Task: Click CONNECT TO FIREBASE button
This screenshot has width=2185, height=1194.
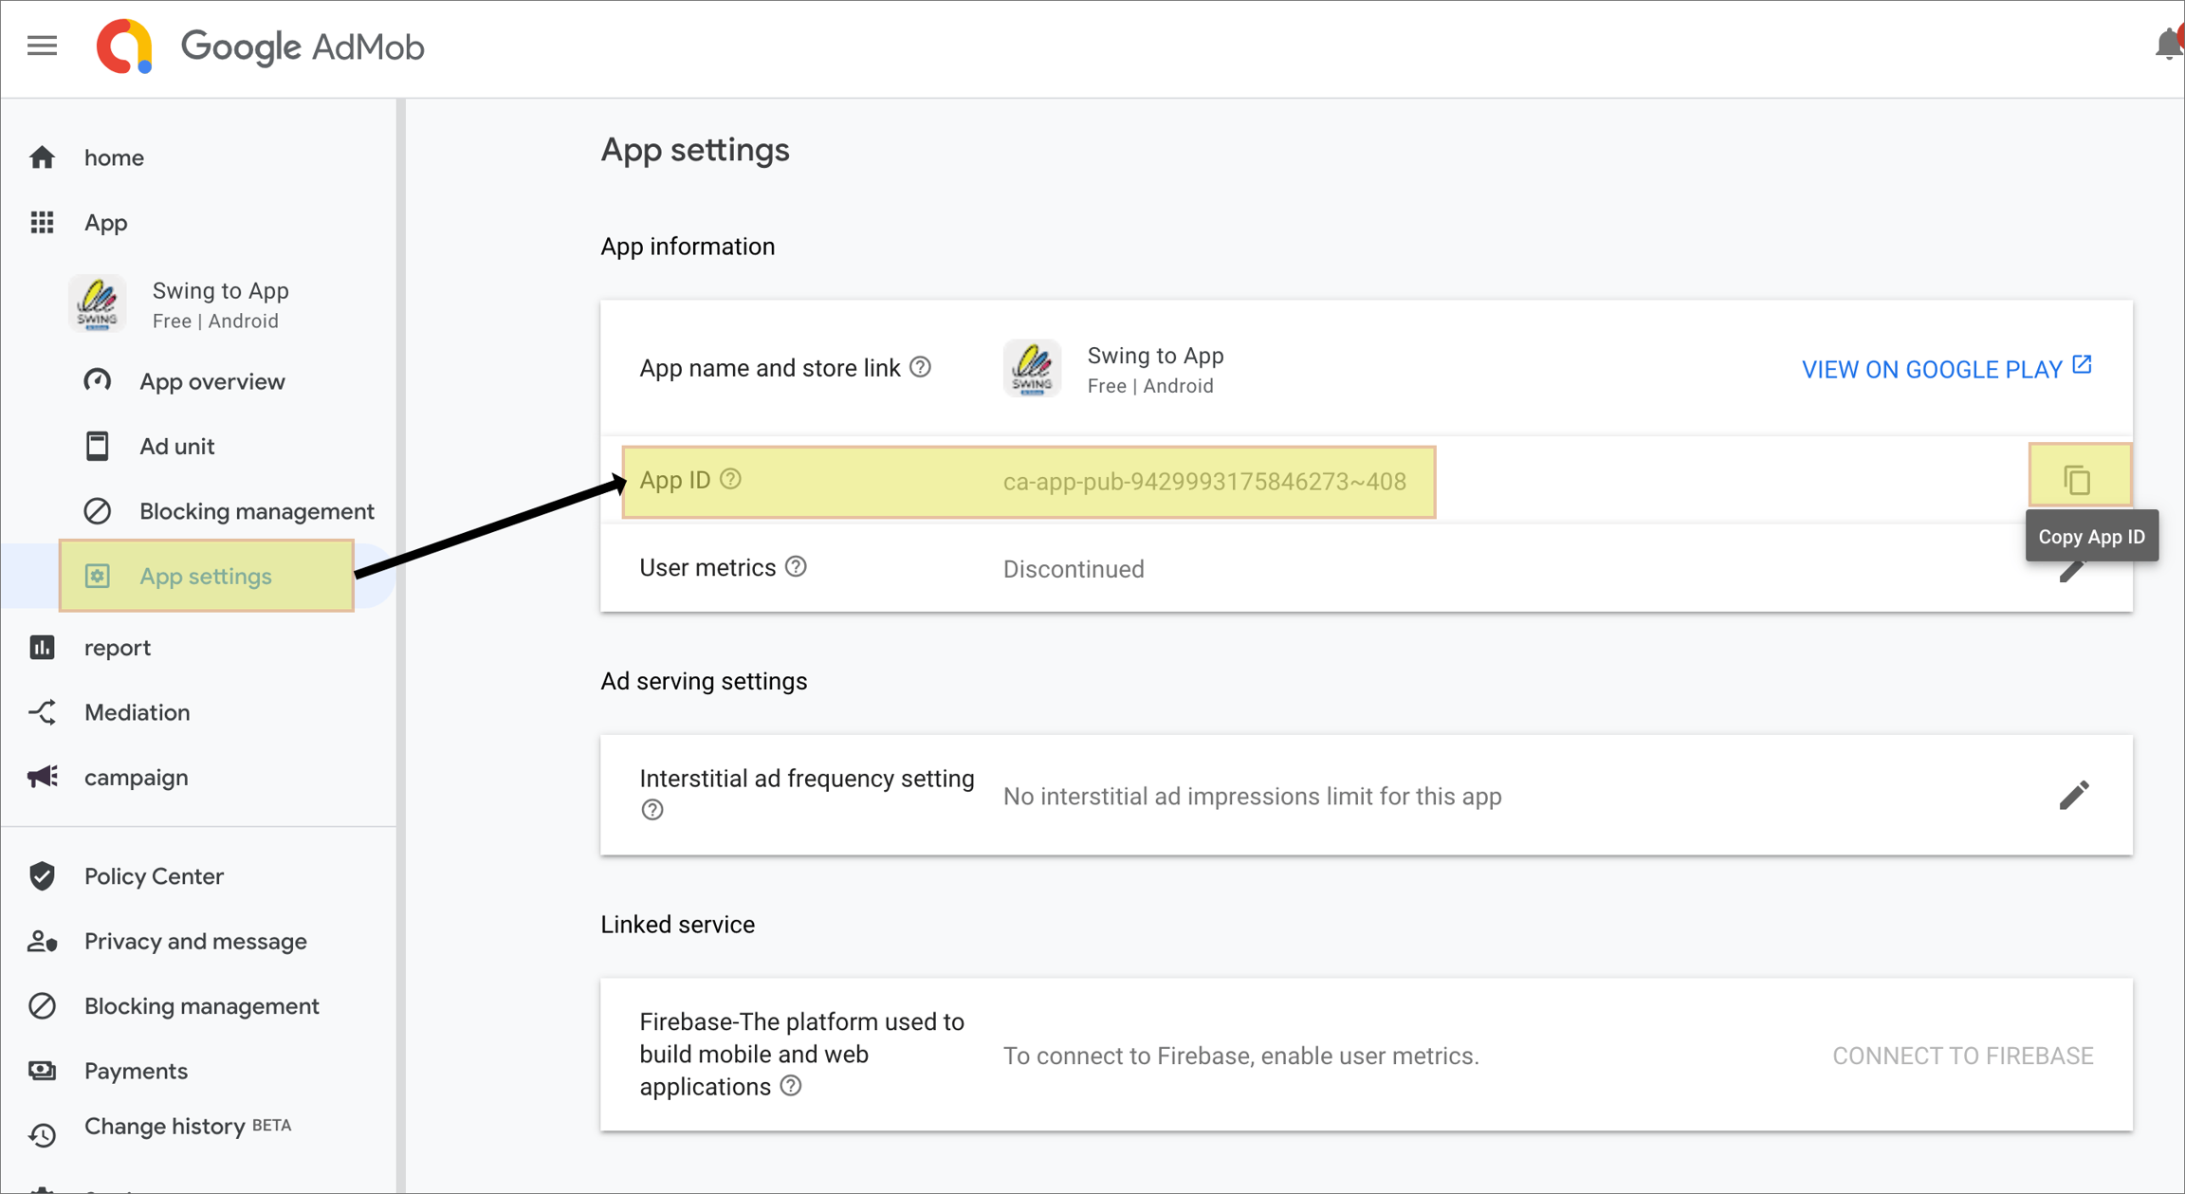Action: tap(1962, 1056)
